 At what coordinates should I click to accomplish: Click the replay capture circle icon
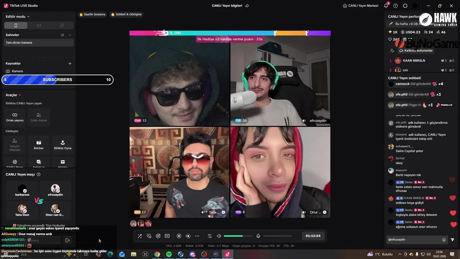188,236
